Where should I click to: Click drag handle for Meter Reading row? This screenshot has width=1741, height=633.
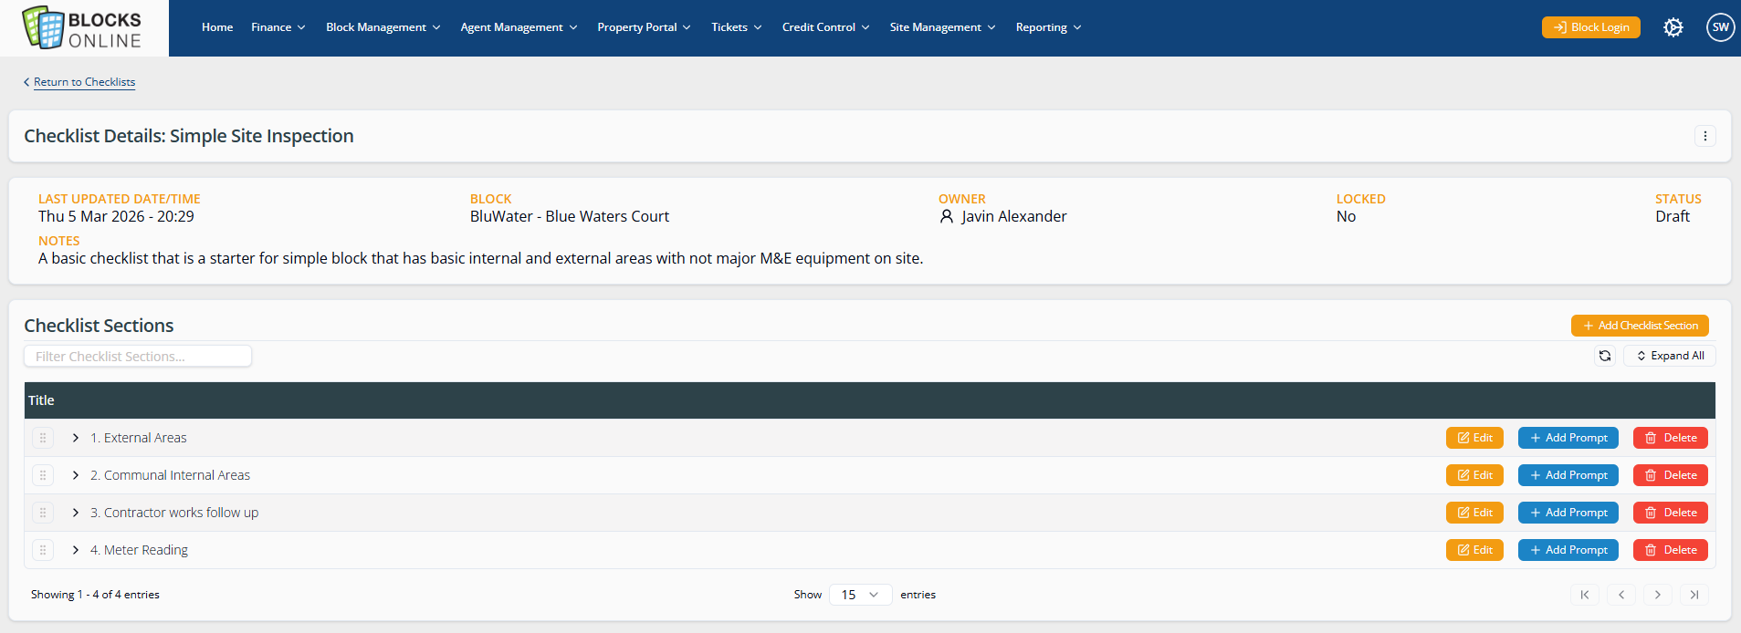pyautogui.click(x=43, y=550)
